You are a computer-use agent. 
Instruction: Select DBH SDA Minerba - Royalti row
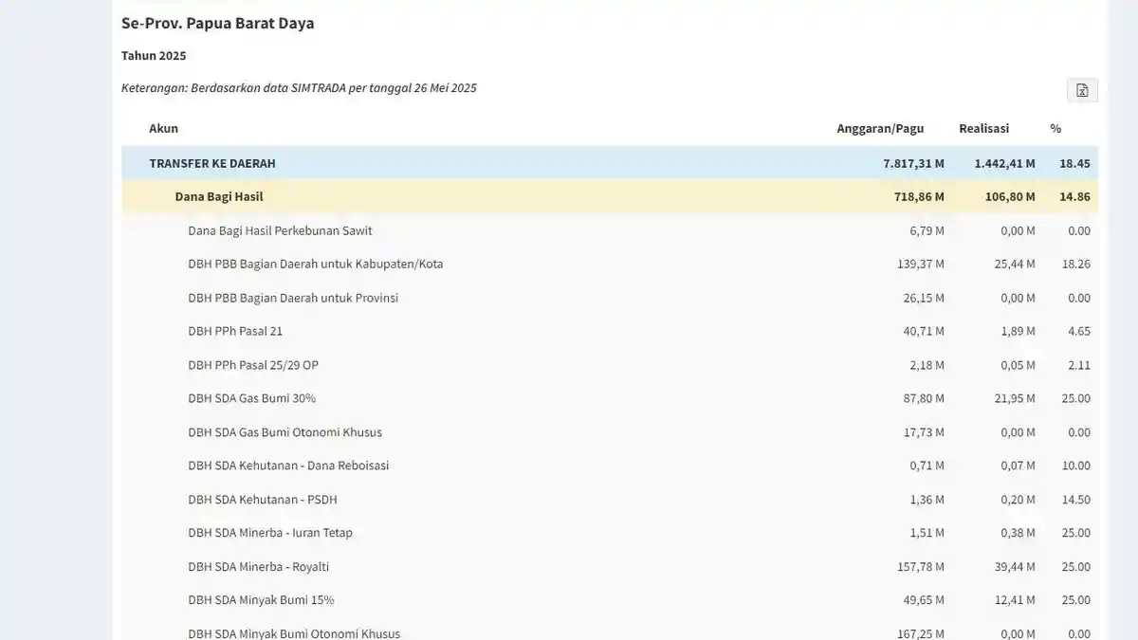(610, 567)
